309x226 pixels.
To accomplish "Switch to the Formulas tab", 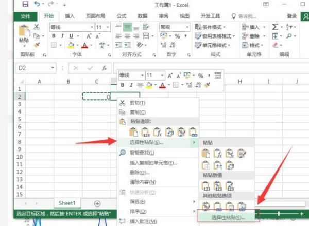I will tap(122, 16).
